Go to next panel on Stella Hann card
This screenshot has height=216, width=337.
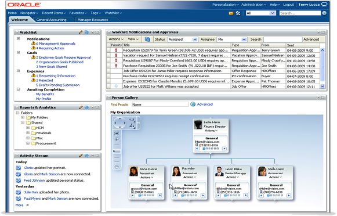[289, 195]
